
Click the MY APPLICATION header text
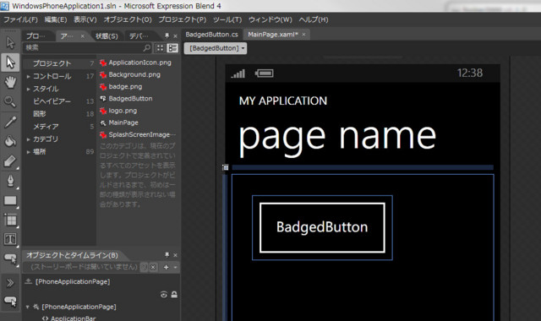pos(283,101)
